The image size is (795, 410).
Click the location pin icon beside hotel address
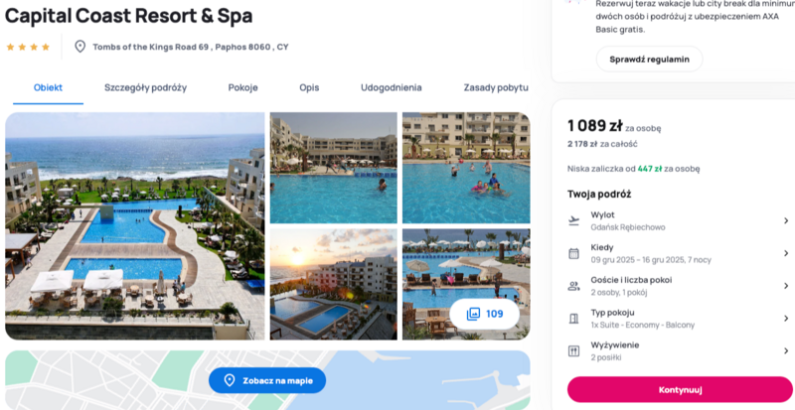(80, 47)
